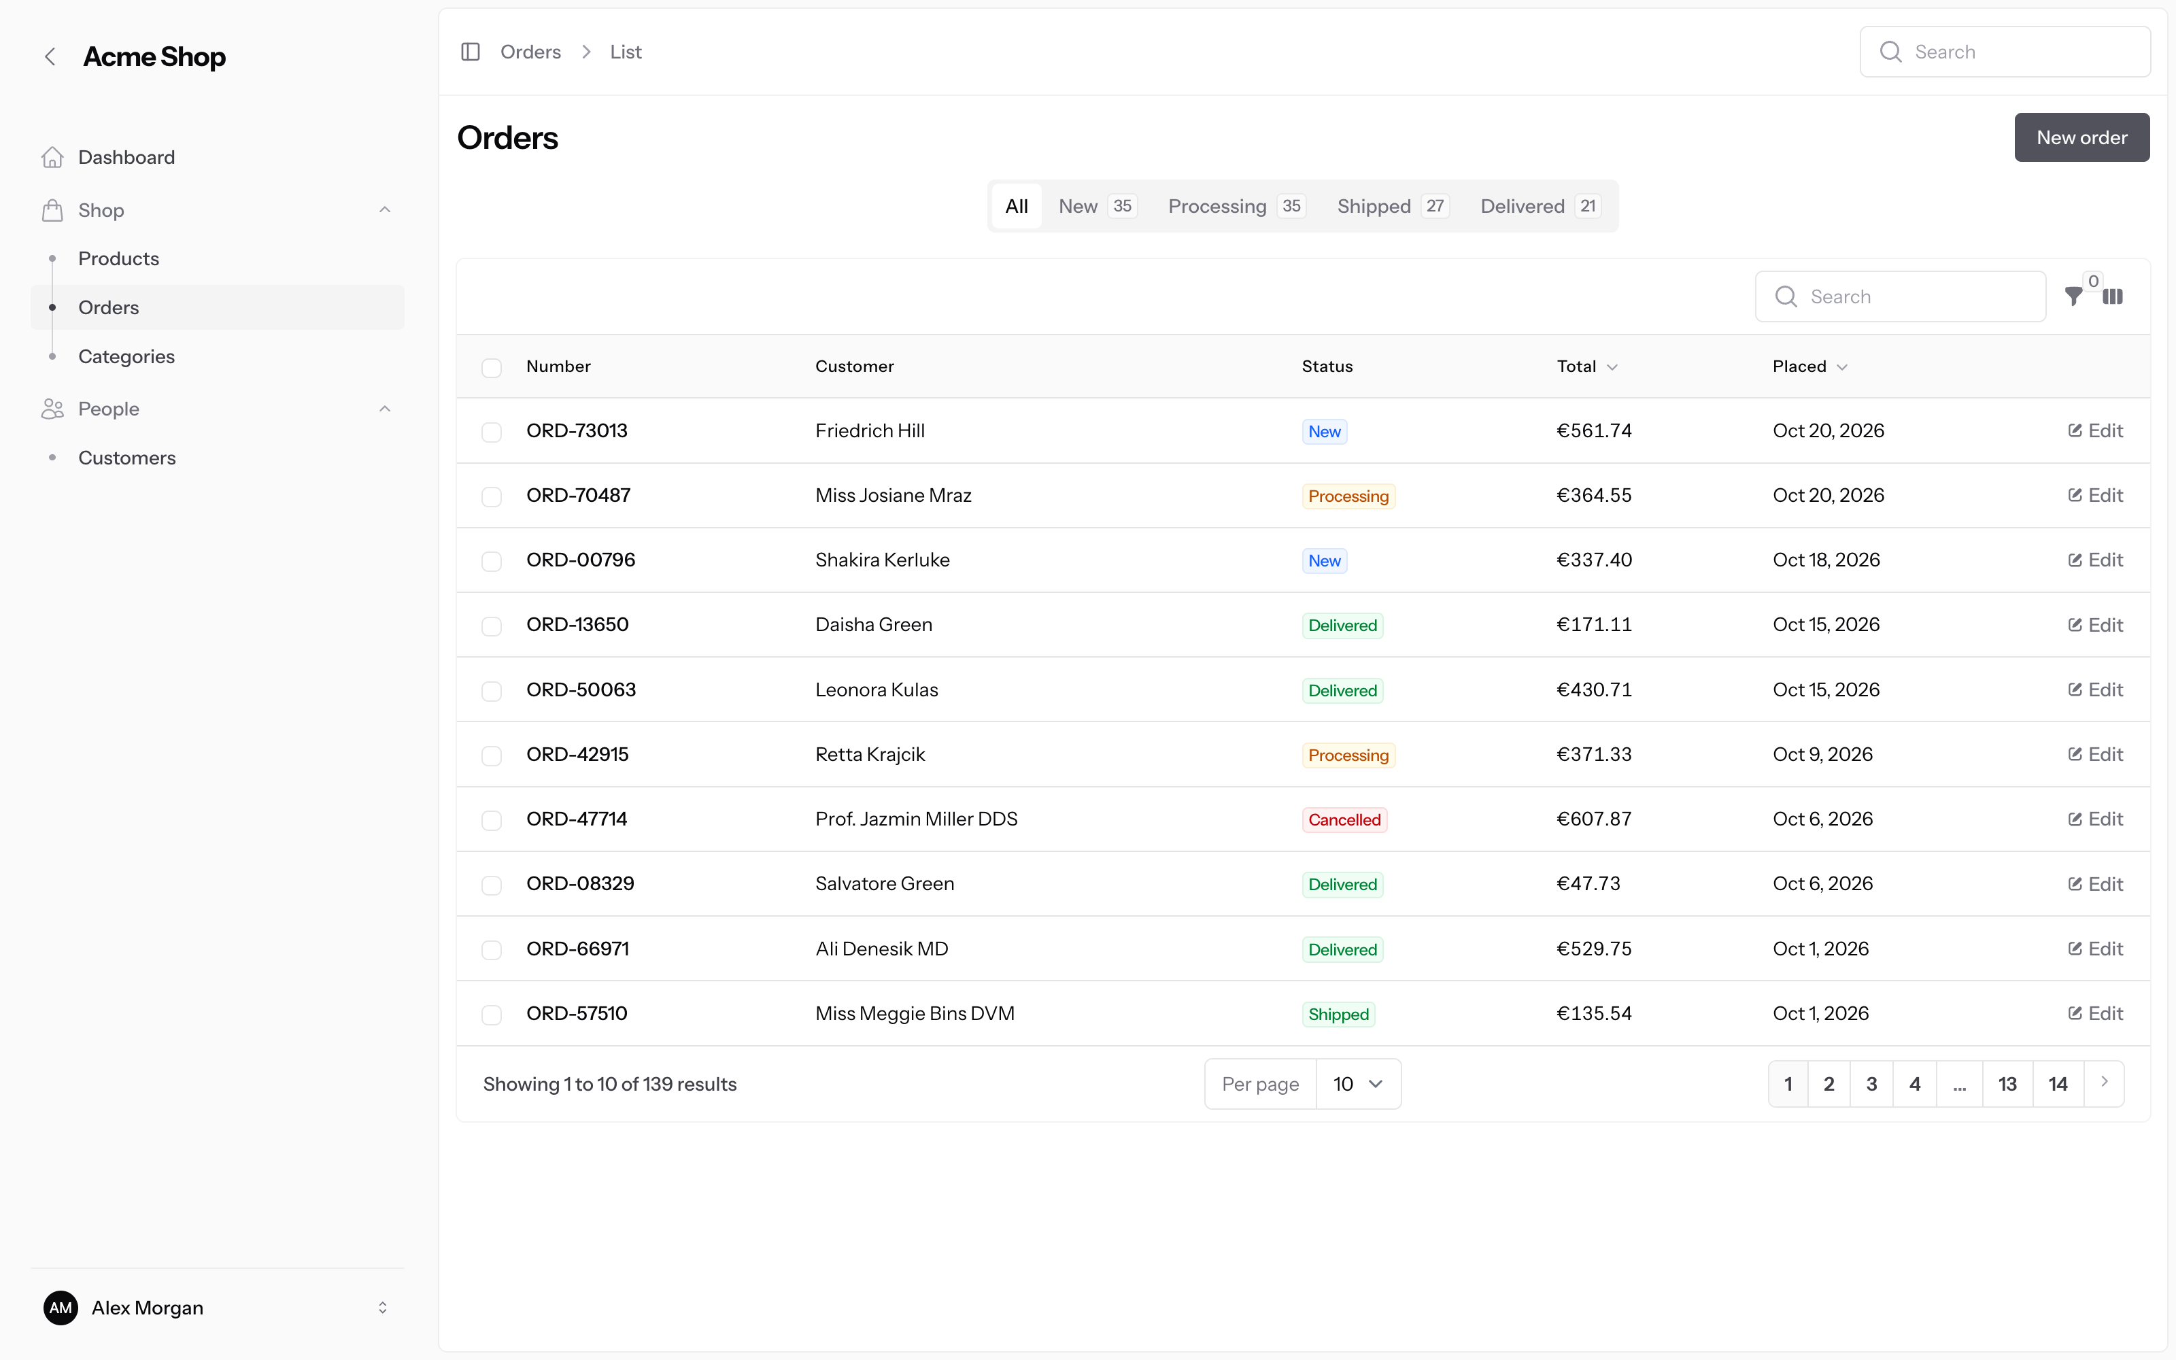The height and width of the screenshot is (1360, 2176).
Task: Click the Shop bag icon in sidebar
Action: pos(52,211)
